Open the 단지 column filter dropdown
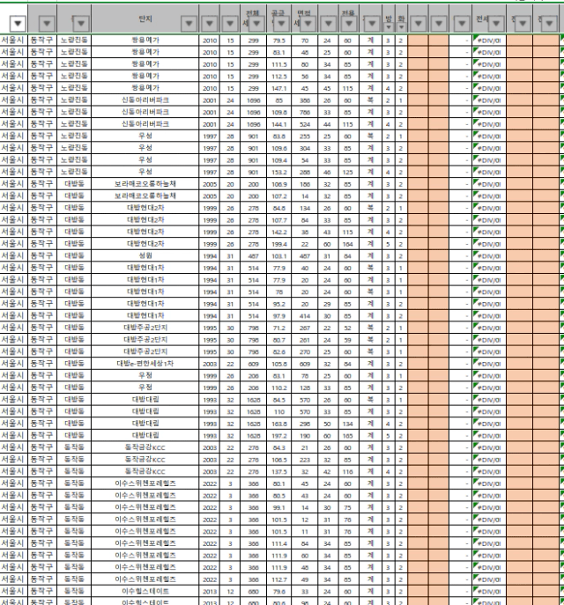Image resolution: width=564 pixels, height=605 pixels. click(189, 24)
